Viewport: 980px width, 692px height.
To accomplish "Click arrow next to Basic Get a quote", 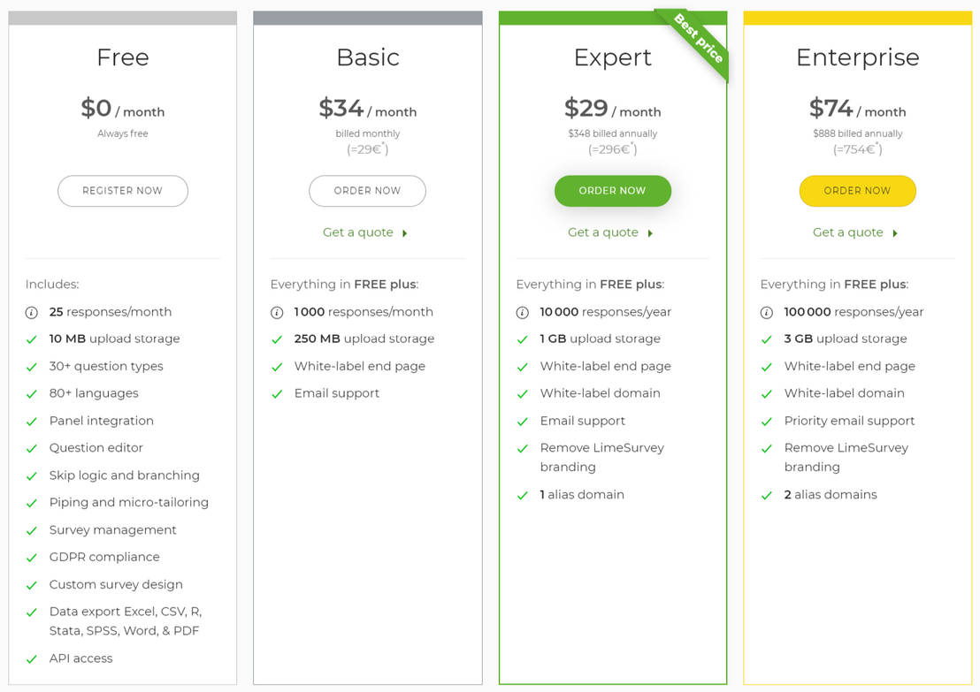I will click(x=405, y=233).
